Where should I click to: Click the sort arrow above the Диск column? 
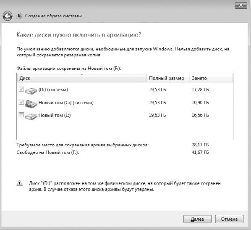pos(82,75)
